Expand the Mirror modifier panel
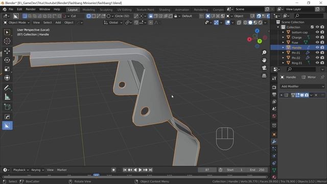The image size is (327, 184). coord(282,95)
